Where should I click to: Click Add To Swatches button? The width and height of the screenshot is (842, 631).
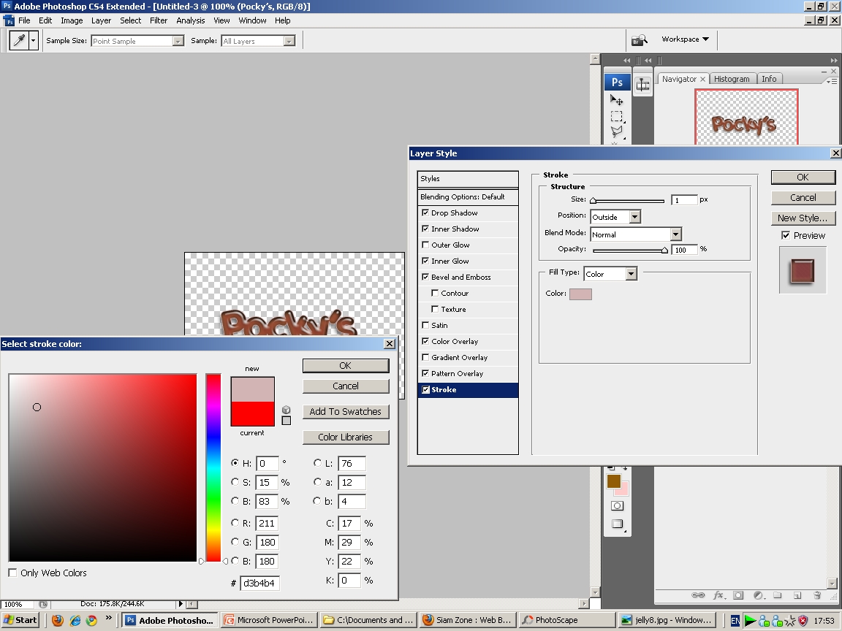pos(346,412)
